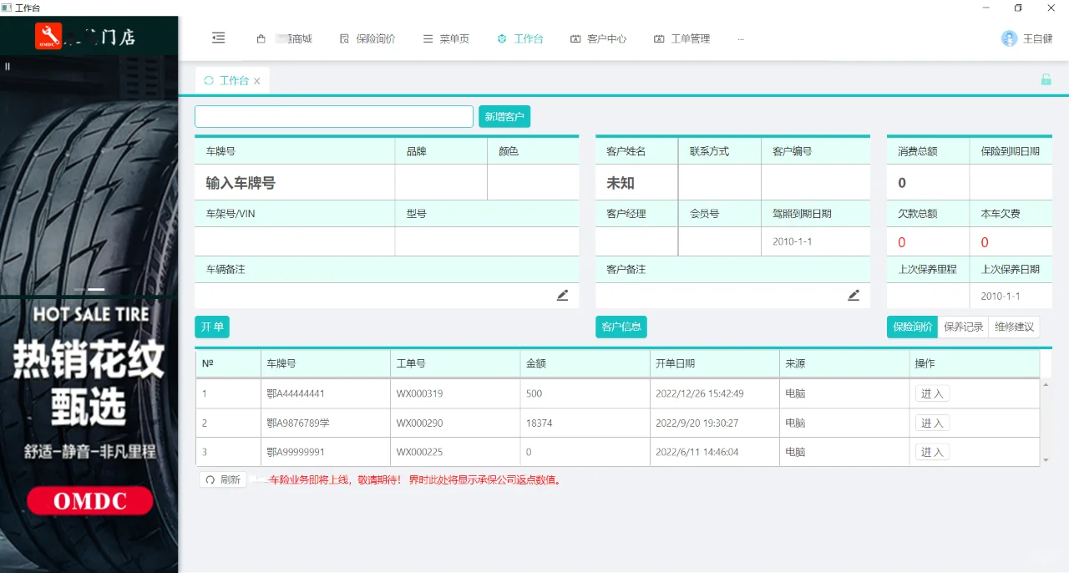This screenshot has width=1069, height=573.
Task: Click the OMDC store logo icon
Action: (x=48, y=36)
